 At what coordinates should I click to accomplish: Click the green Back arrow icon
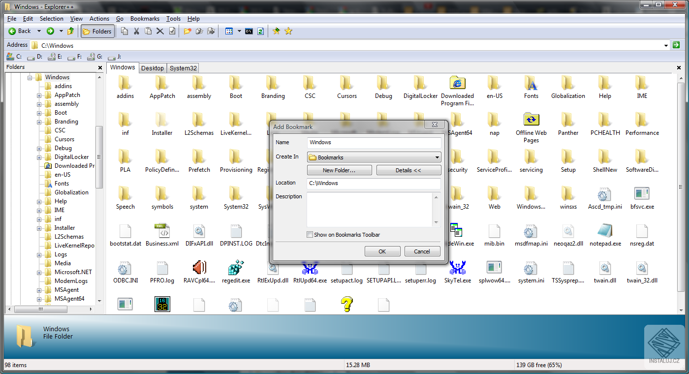(12, 31)
